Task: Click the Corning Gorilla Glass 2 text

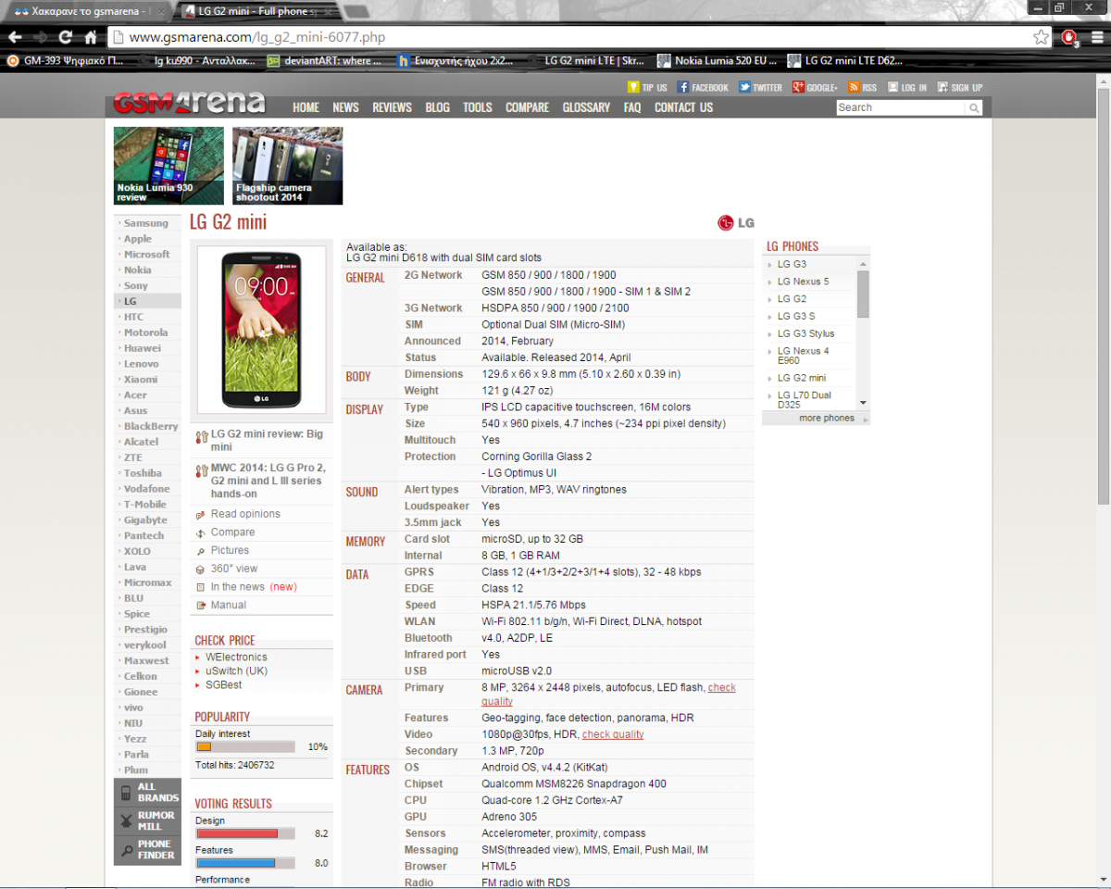Action: [537, 457]
